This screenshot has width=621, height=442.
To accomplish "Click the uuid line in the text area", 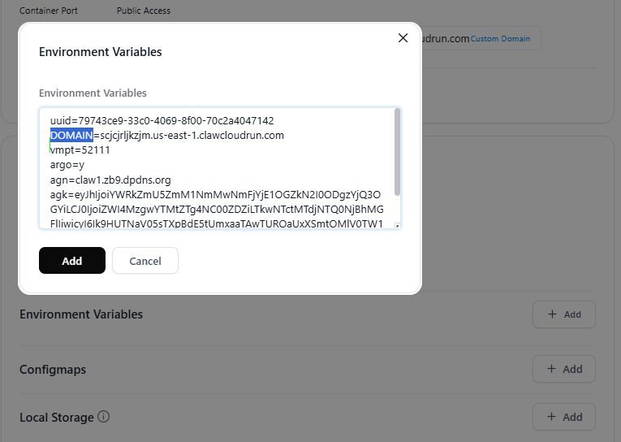I will pyautogui.click(x=162, y=120).
